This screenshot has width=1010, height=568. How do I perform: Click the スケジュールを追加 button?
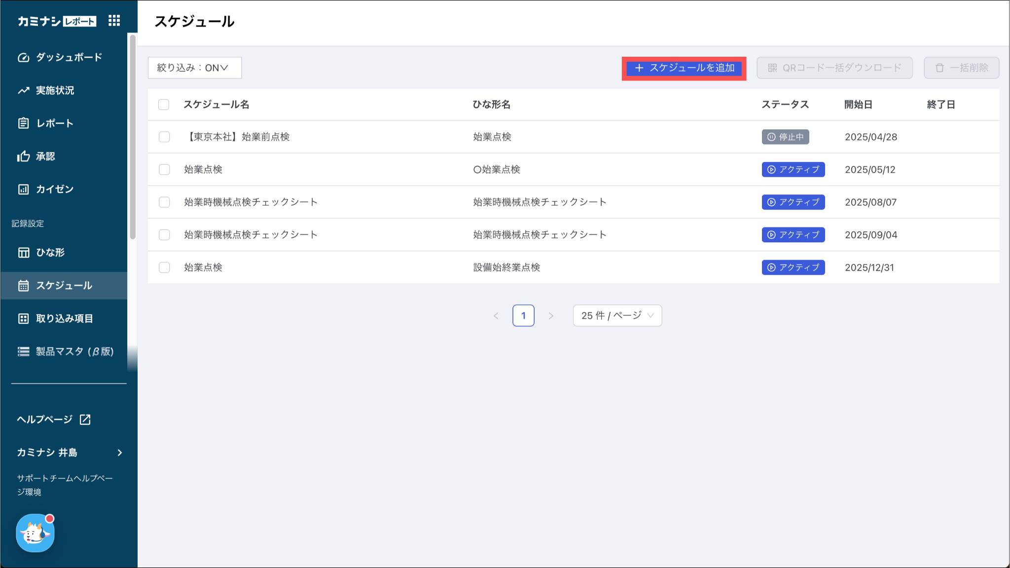point(684,68)
